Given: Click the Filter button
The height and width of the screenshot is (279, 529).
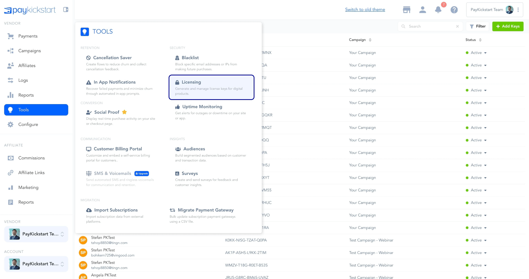Looking at the screenshot, I should pyautogui.click(x=478, y=26).
